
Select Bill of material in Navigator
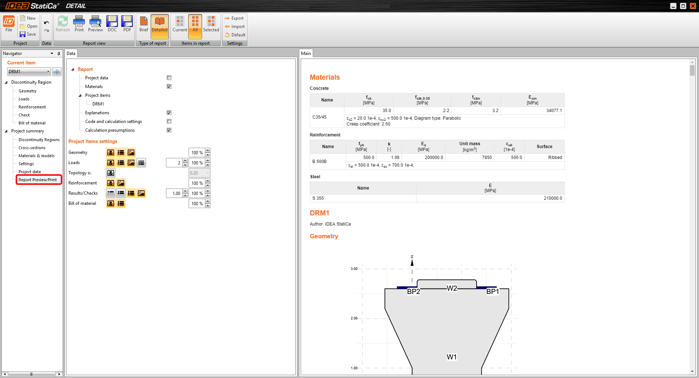click(x=32, y=123)
